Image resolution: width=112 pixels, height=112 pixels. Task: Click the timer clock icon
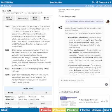tap(93, 2)
